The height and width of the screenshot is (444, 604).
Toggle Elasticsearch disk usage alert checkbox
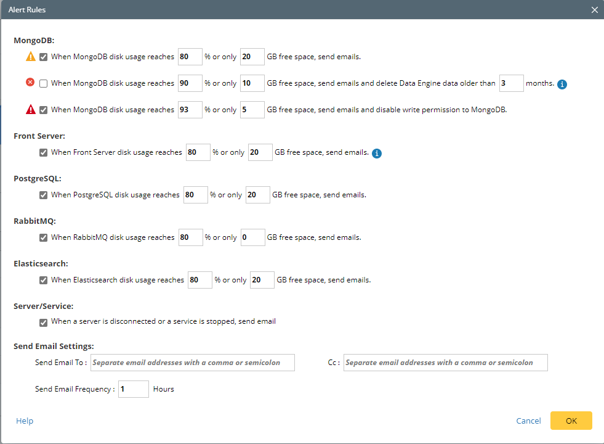(44, 280)
